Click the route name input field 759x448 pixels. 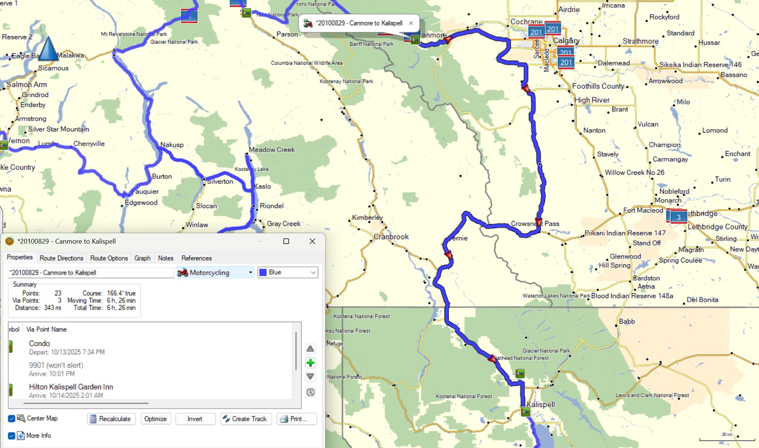tap(91, 273)
